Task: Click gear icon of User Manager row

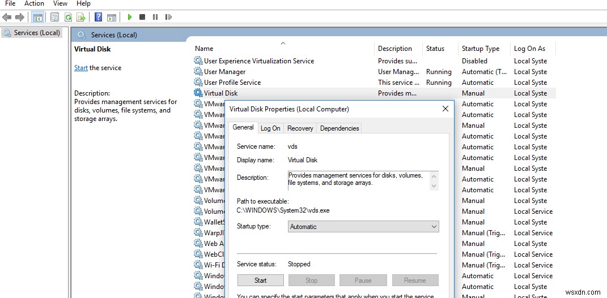Action: coord(198,71)
